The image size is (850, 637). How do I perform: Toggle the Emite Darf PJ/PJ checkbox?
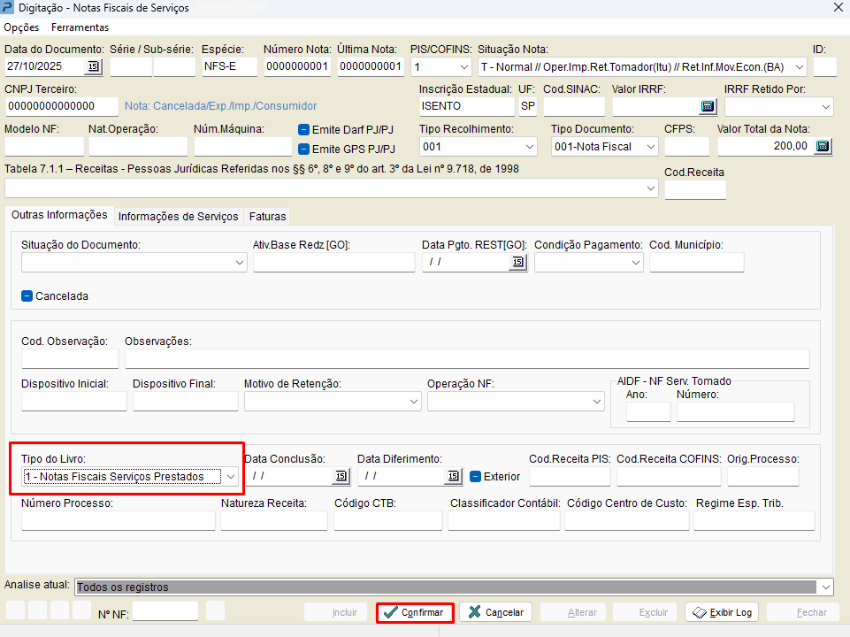[304, 130]
